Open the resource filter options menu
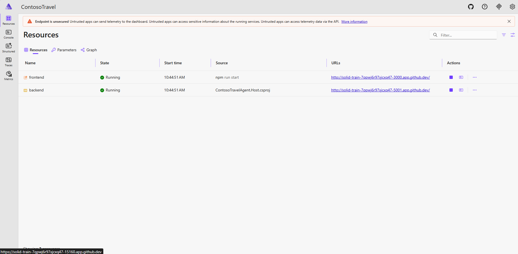Image resolution: width=518 pixels, height=254 pixels. [504, 35]
